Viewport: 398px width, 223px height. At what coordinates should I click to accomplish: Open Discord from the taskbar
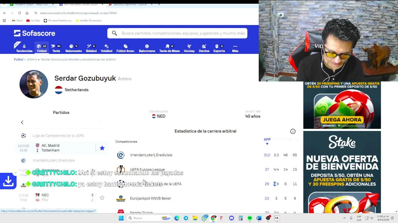pos(231,218)
